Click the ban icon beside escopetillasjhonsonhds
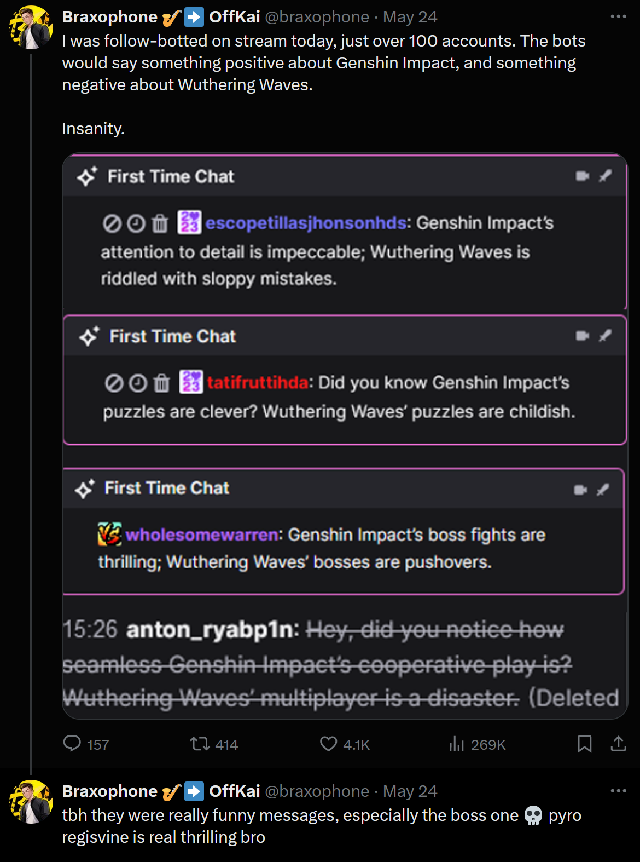The width and height of the screenshot is (640, 862). pyautogui.click(x=112, y=223)
